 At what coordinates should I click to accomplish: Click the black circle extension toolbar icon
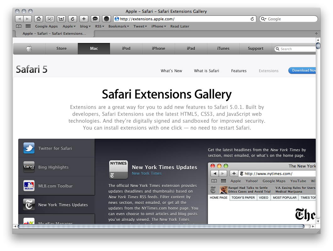(106, 19)
